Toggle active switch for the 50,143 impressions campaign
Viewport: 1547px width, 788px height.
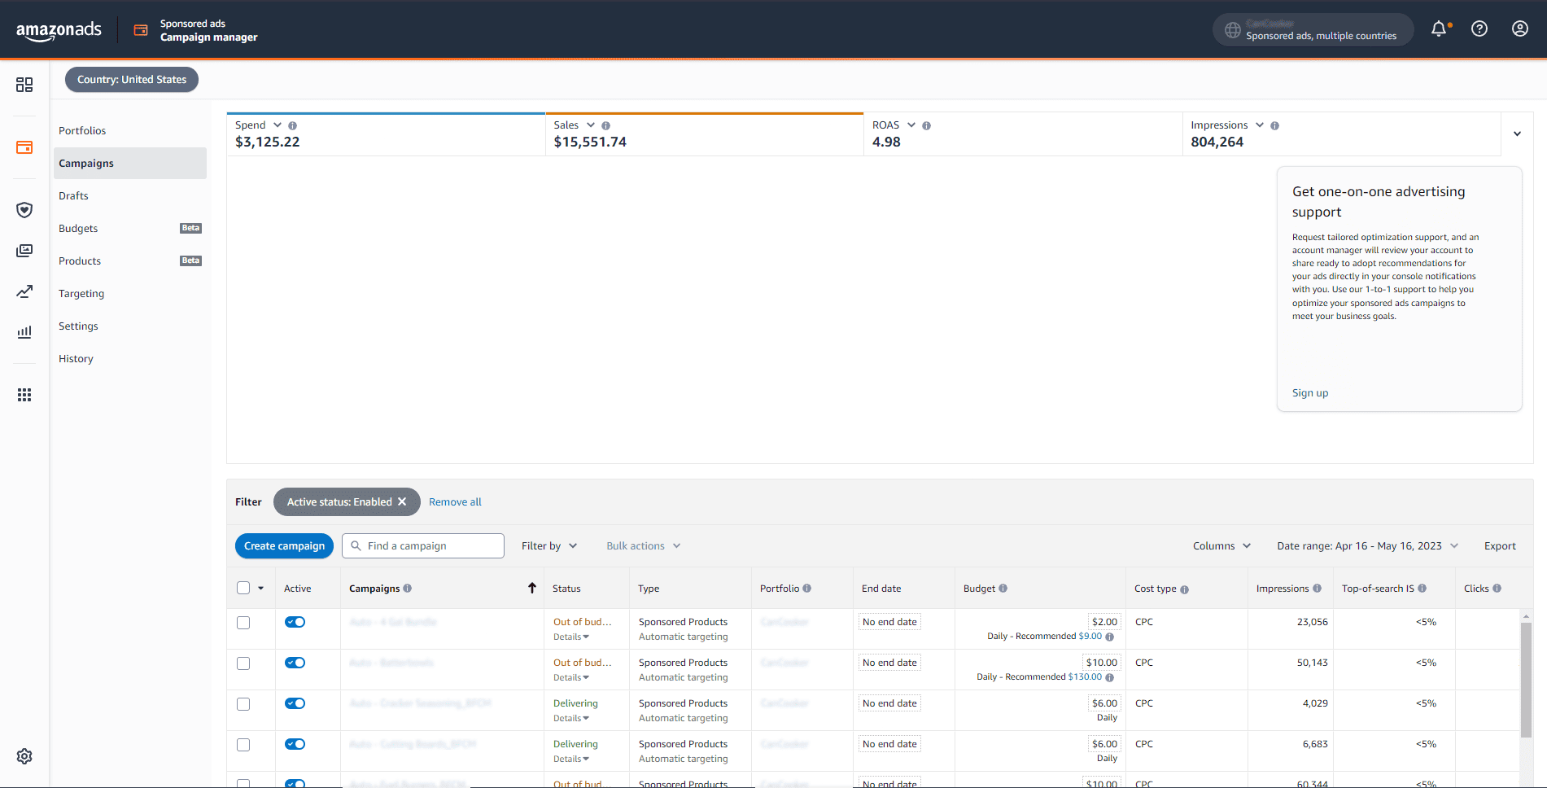click(x=295, y=663)
